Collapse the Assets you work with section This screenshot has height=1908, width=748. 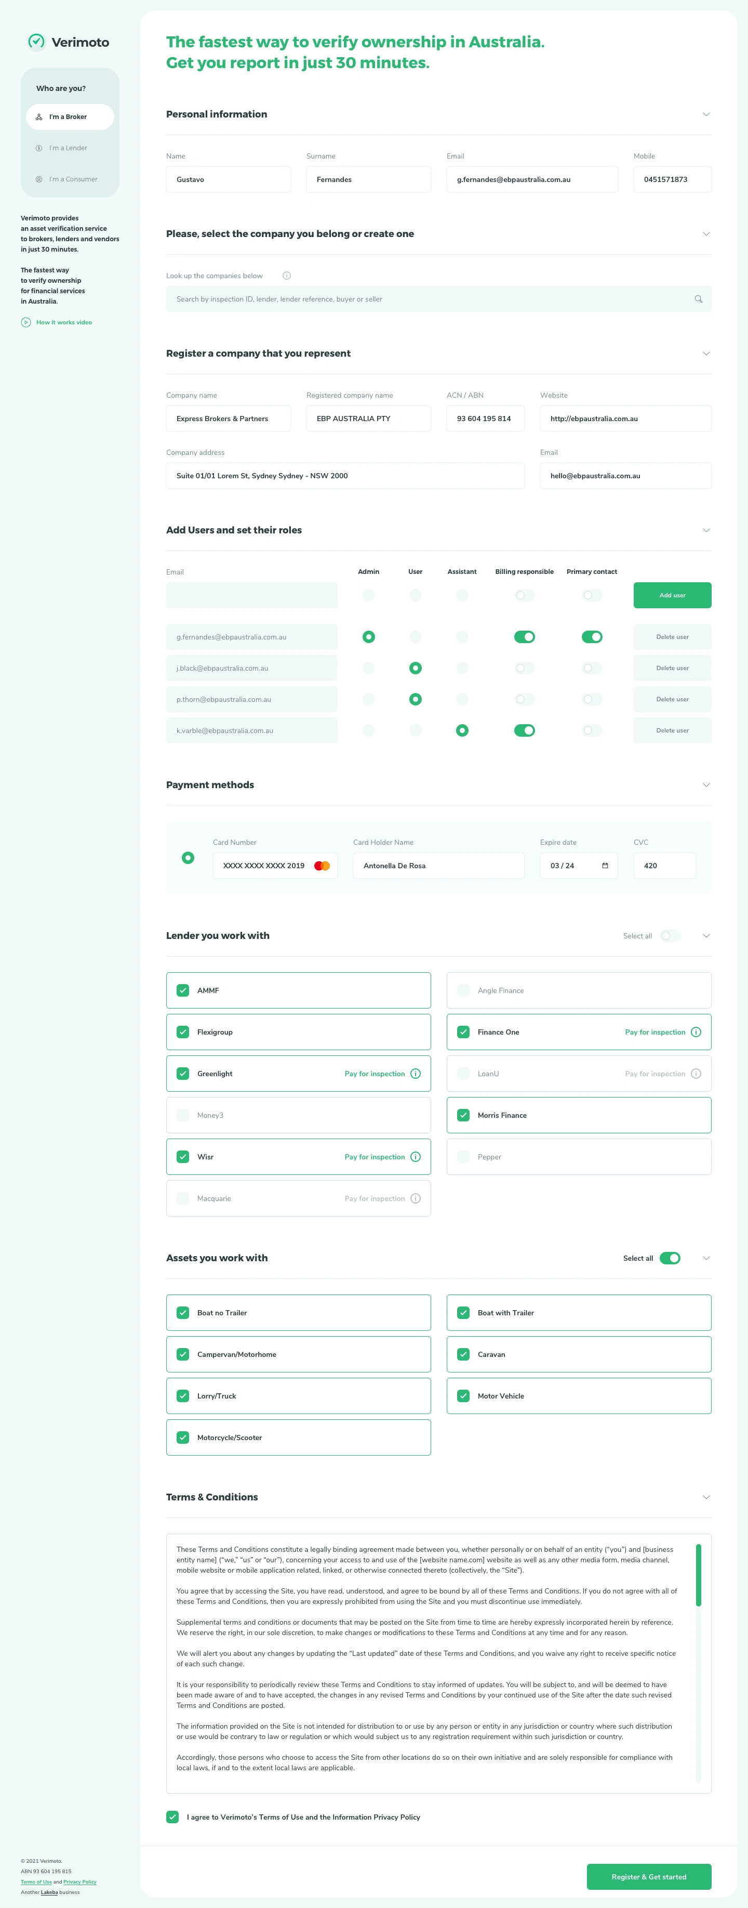706,1258
